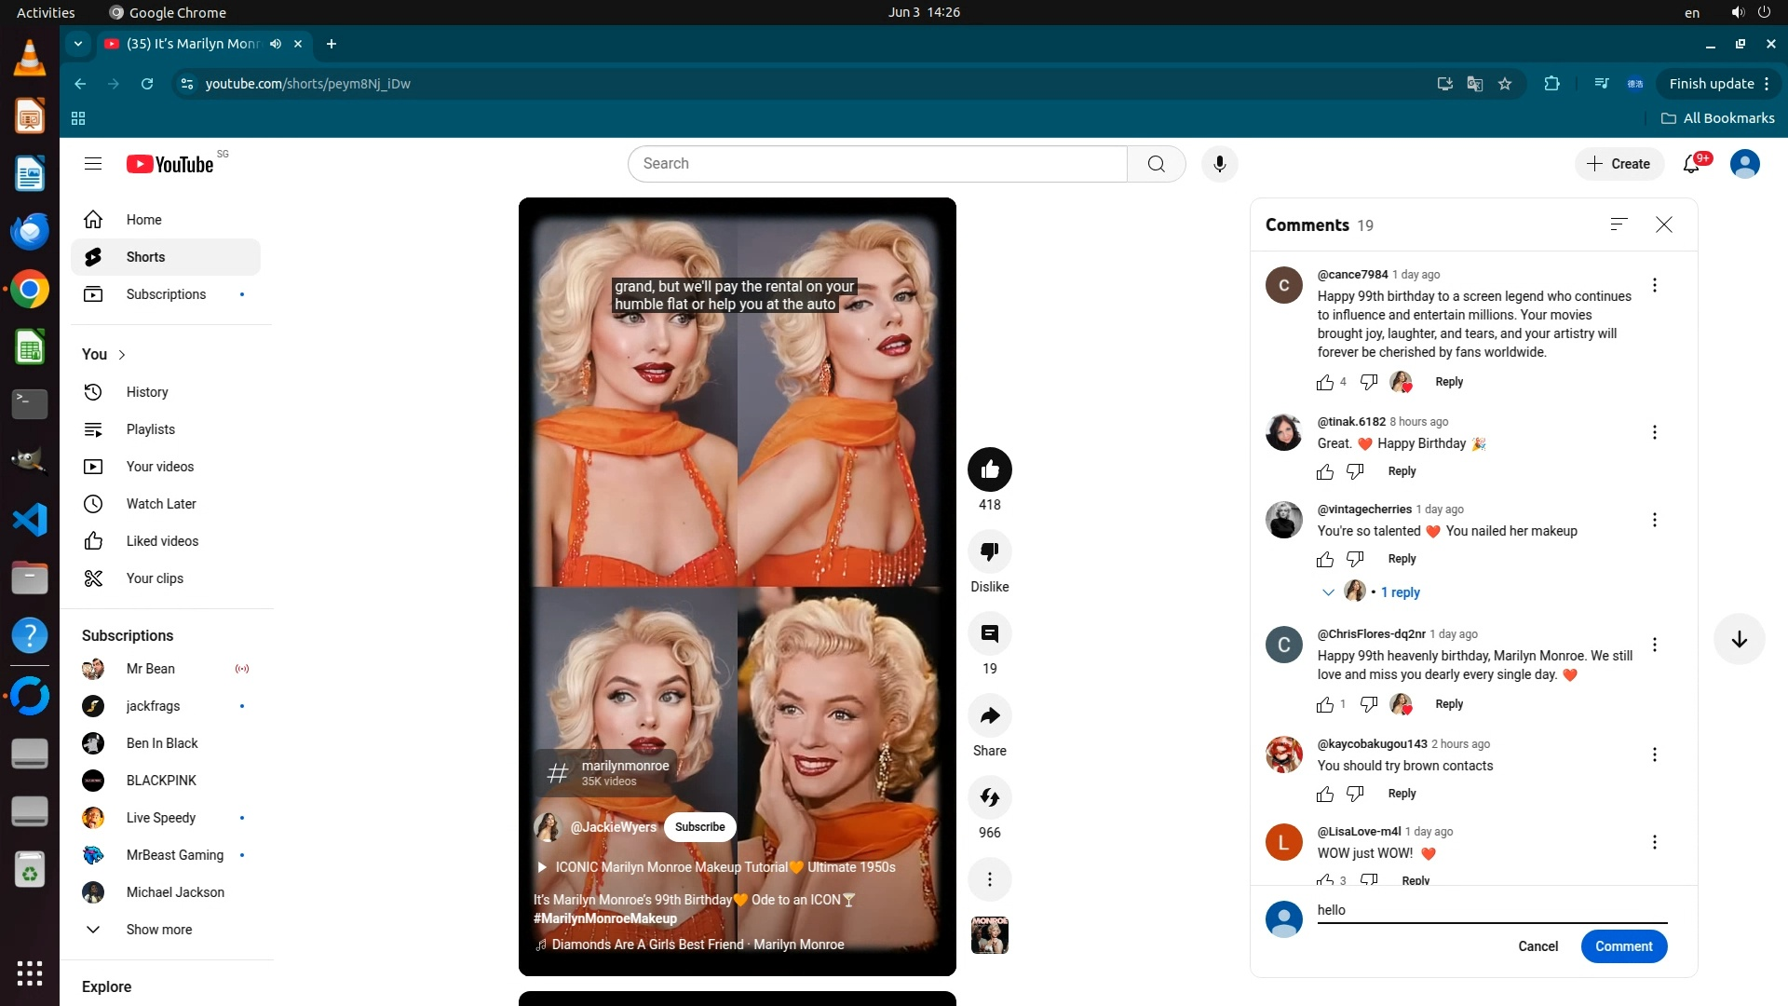Click the blue Comment button
1788x1006 pixels.
[x=1623, y=946]
